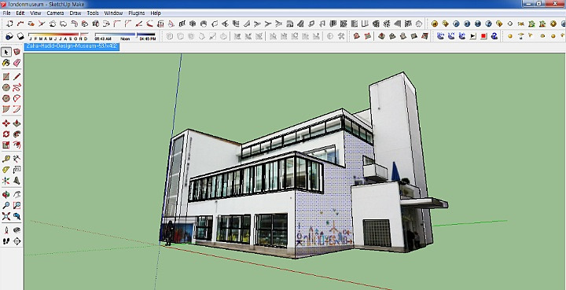Click the human figure at building corner
Image resolution: width=566 pixels, height=290 pixels.
click(x=168, y=233)
